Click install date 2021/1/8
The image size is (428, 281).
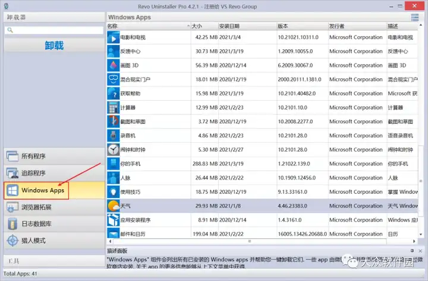(x=230, y=206)
